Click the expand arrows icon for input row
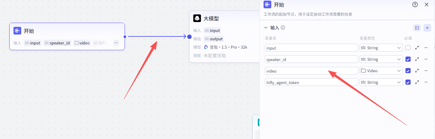This screenshot has height=139, width=435. [417, 48]
